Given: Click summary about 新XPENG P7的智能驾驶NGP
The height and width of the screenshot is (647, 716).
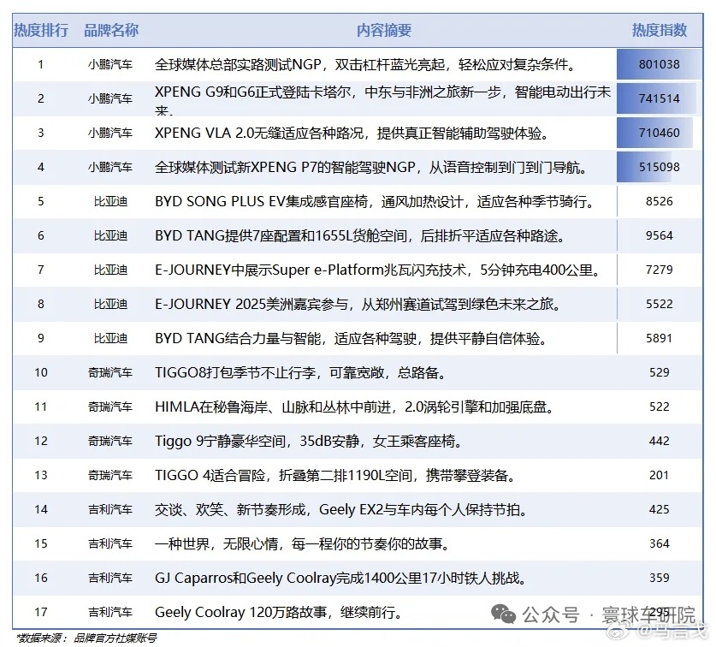Looking at the screenshot, I should point(370,167).
